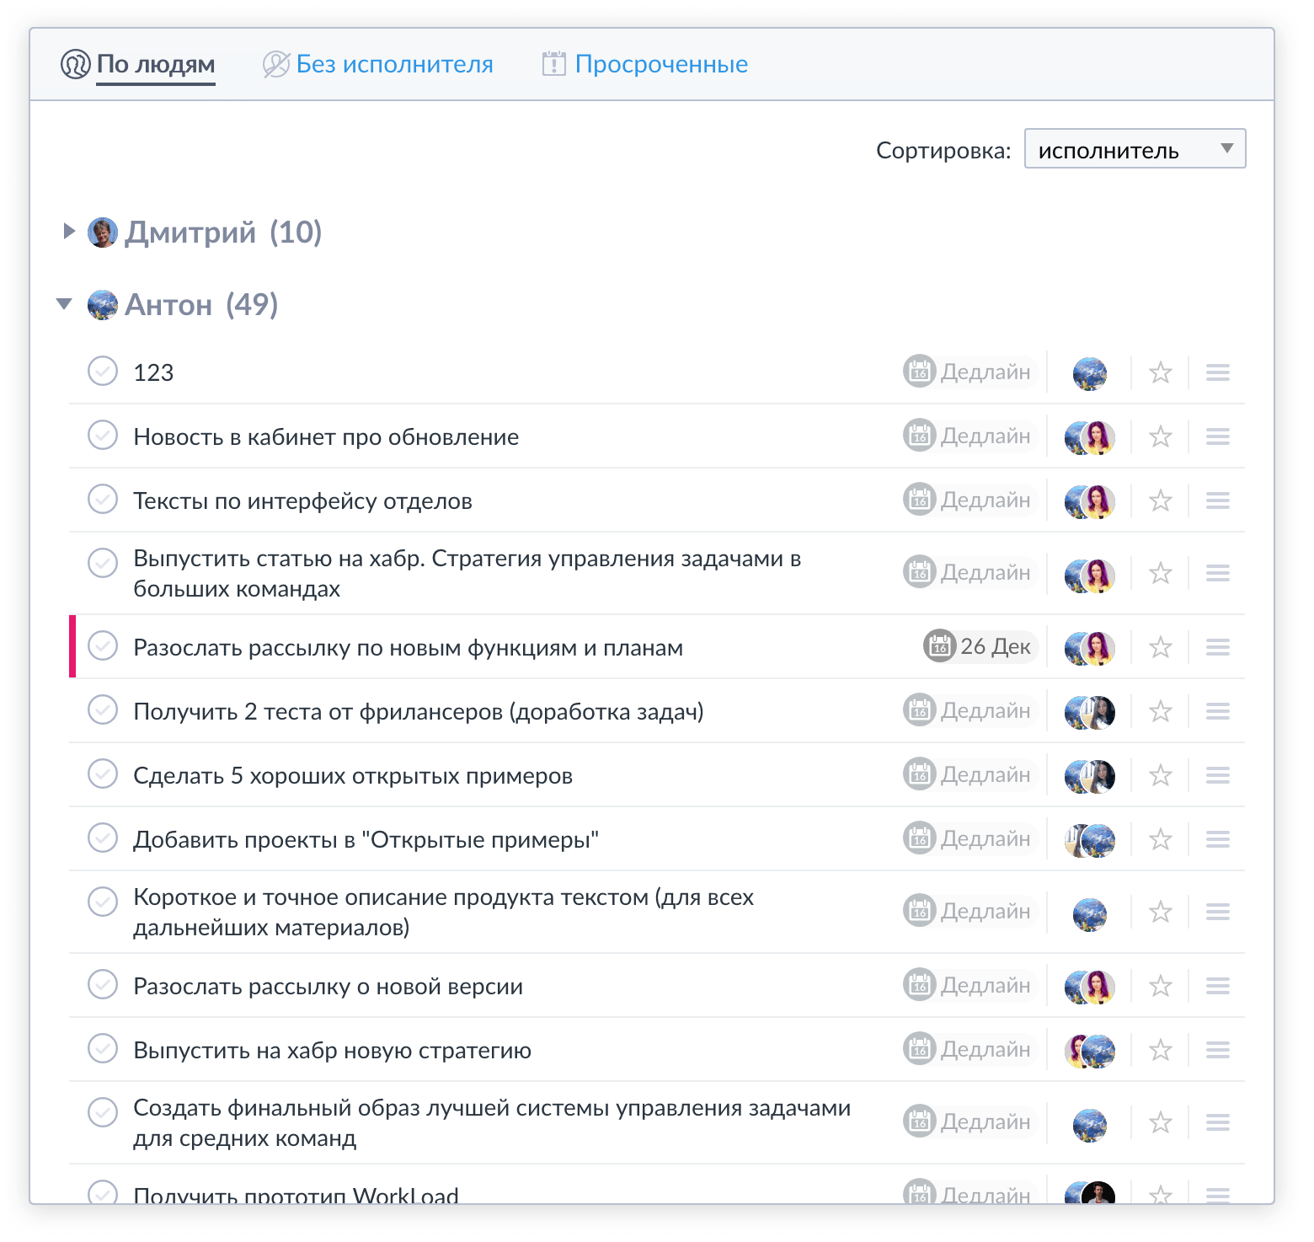Image resolution: width=1314 pixels, height=1242 pixels.
Task: Open menu for 'Сделать 5 хороших открытых примеров'
Action: coord(1217,774)
